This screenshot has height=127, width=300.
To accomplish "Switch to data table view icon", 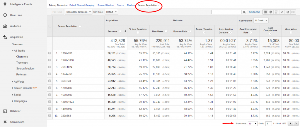I will point(265,12).
